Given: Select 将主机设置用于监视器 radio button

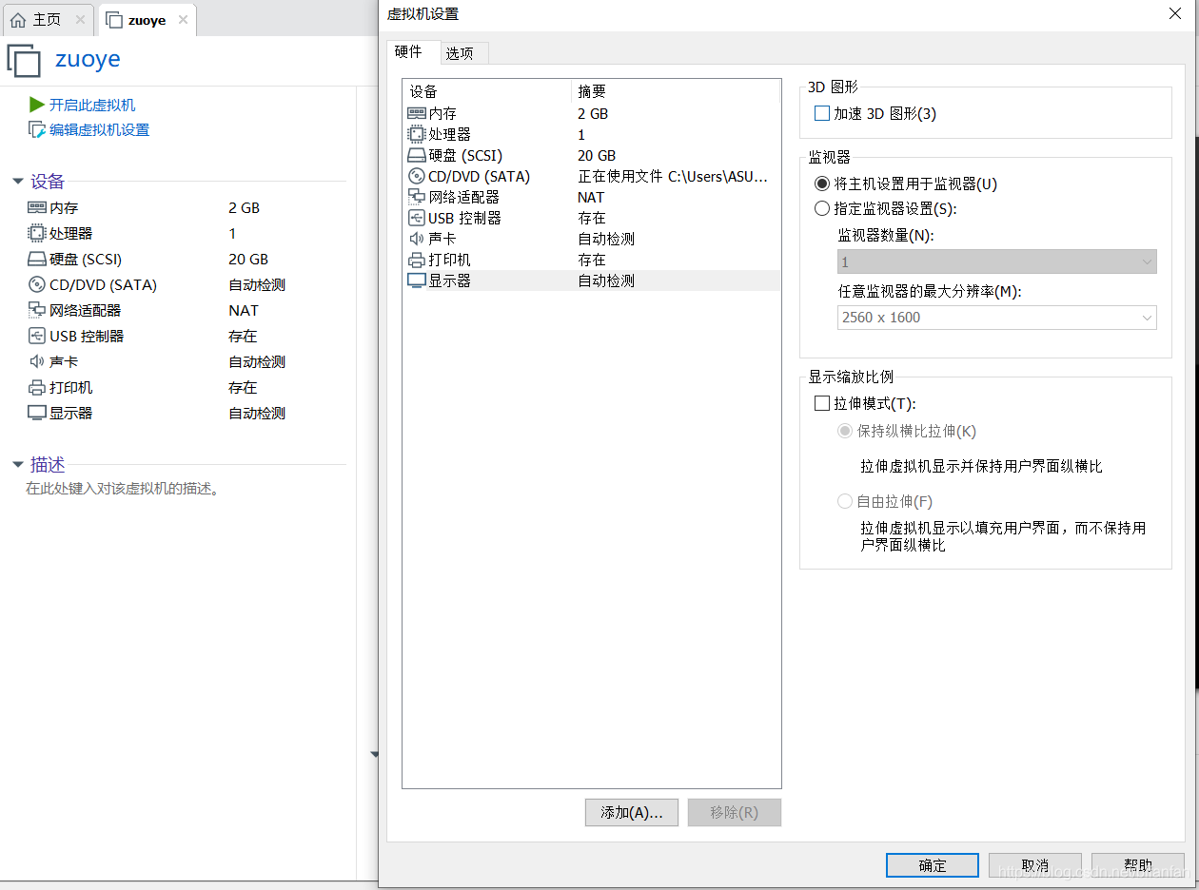Looking at the screenshot, I should coord(822,184).
